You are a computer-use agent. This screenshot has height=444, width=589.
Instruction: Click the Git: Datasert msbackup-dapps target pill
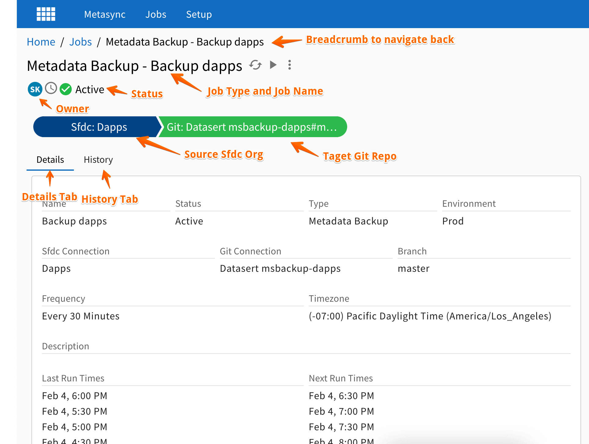click(253, 127)
